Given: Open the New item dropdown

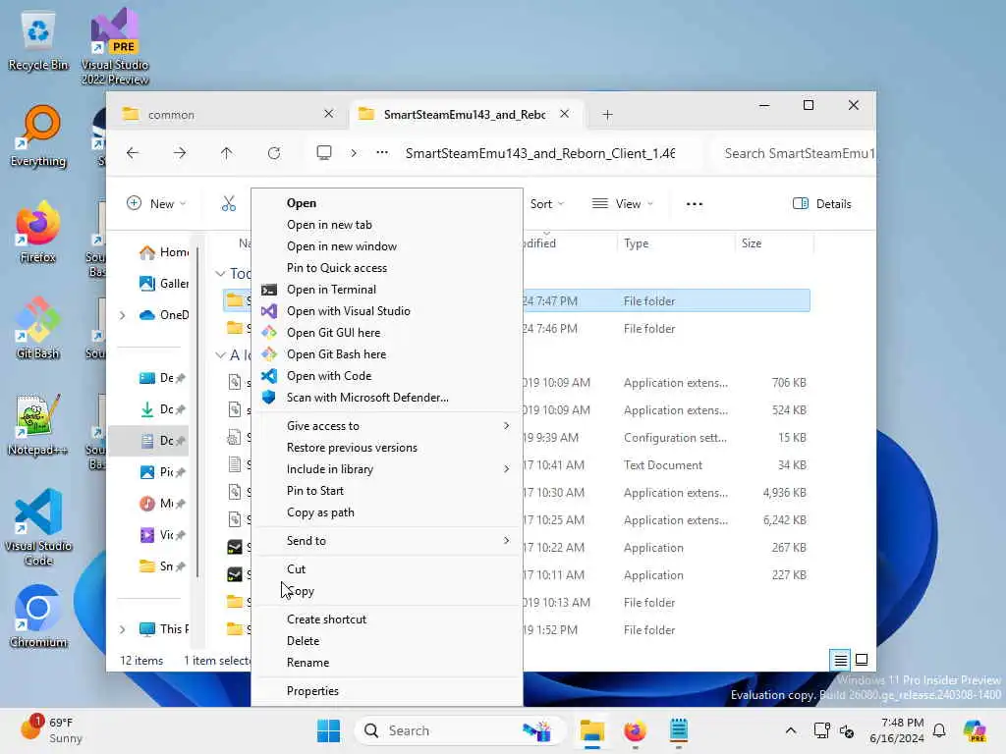Looking at the screenshot, I should pyautogui.click(x=156, y=204).
